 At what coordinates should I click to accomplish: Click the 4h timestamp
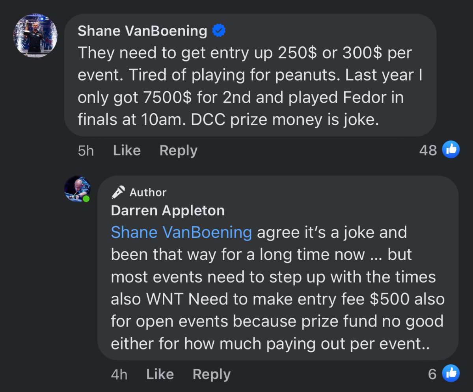click(119, 374)
